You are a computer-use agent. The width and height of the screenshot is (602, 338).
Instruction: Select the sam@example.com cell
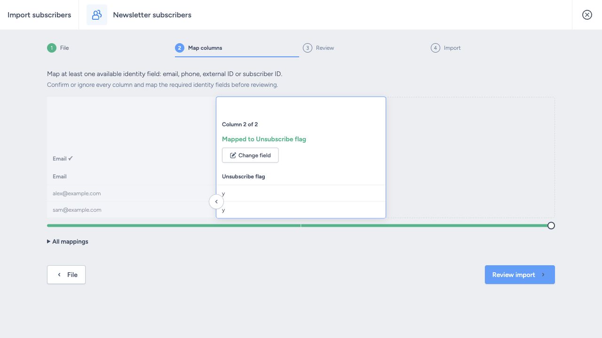[132, 210]
